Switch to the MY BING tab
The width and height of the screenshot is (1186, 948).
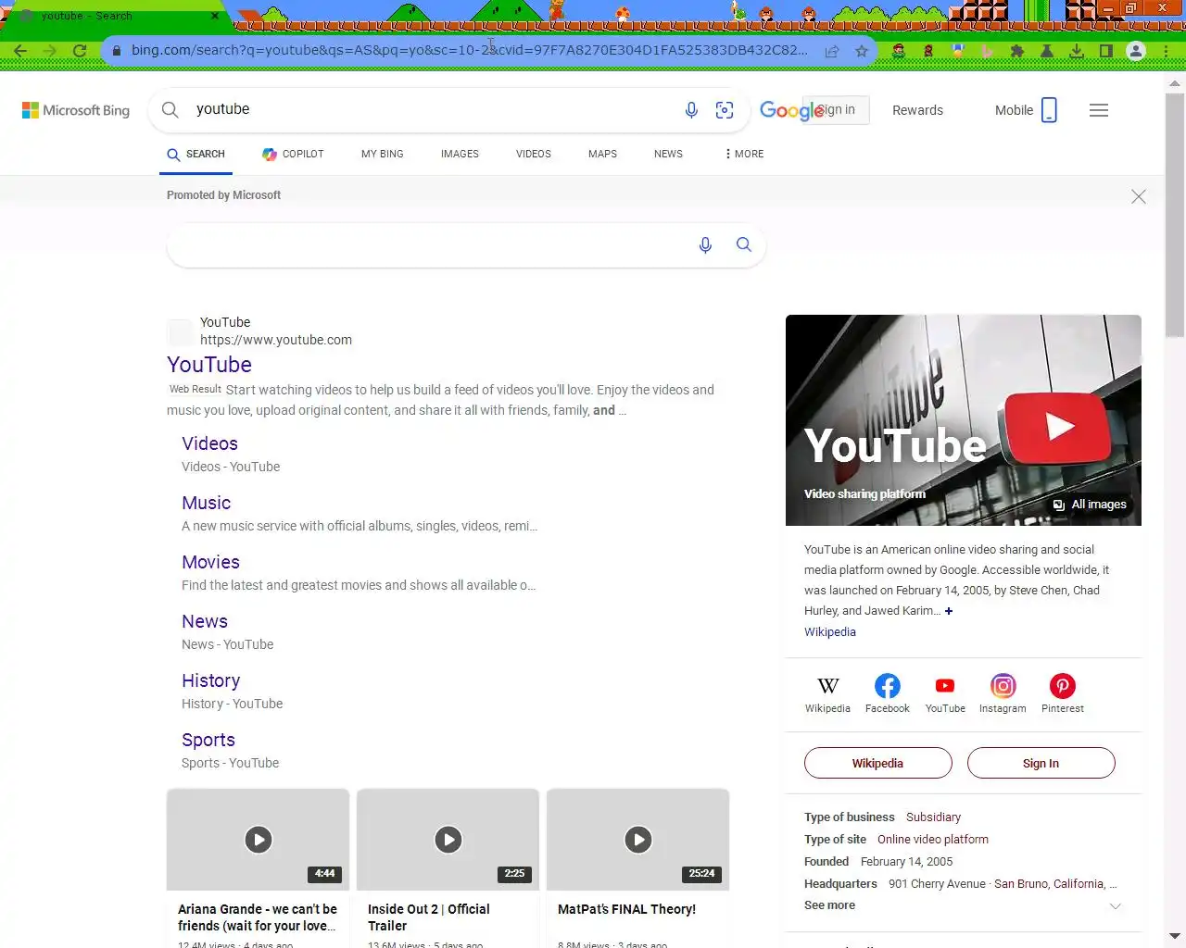pyautogui.click(x=383, y=154)
